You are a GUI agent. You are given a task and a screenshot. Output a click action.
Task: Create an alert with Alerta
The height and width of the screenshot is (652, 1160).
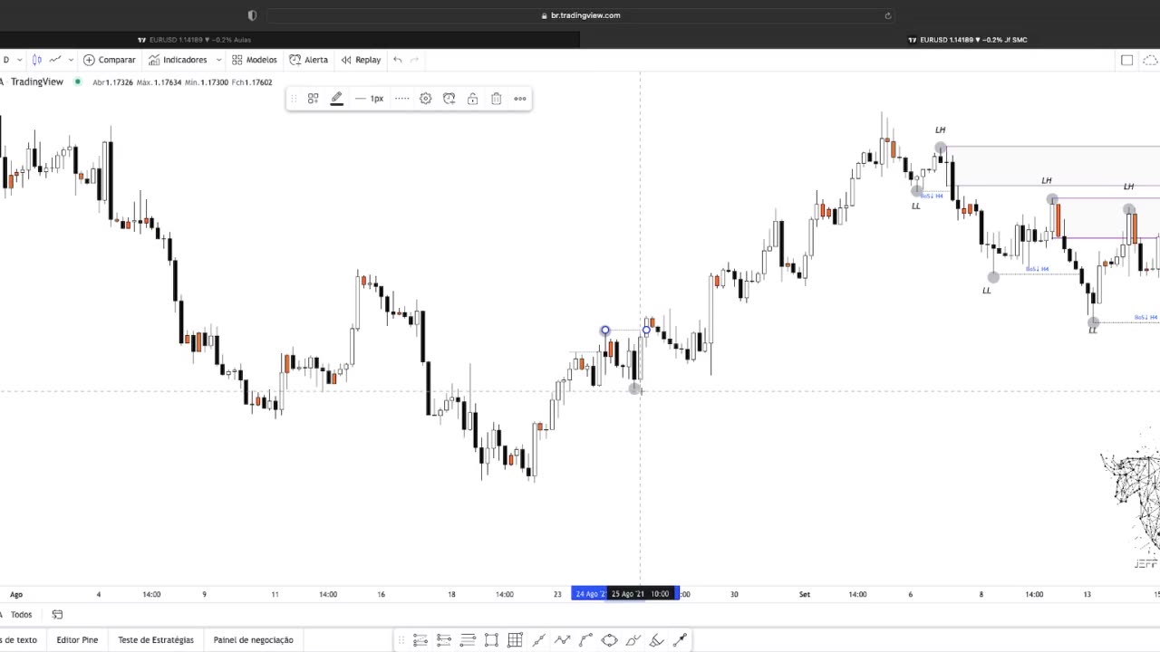[x=309, y=60]
